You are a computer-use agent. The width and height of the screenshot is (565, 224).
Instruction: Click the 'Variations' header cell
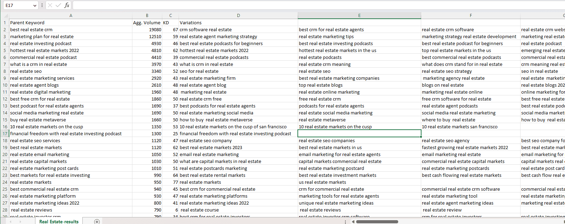[238, 23]
